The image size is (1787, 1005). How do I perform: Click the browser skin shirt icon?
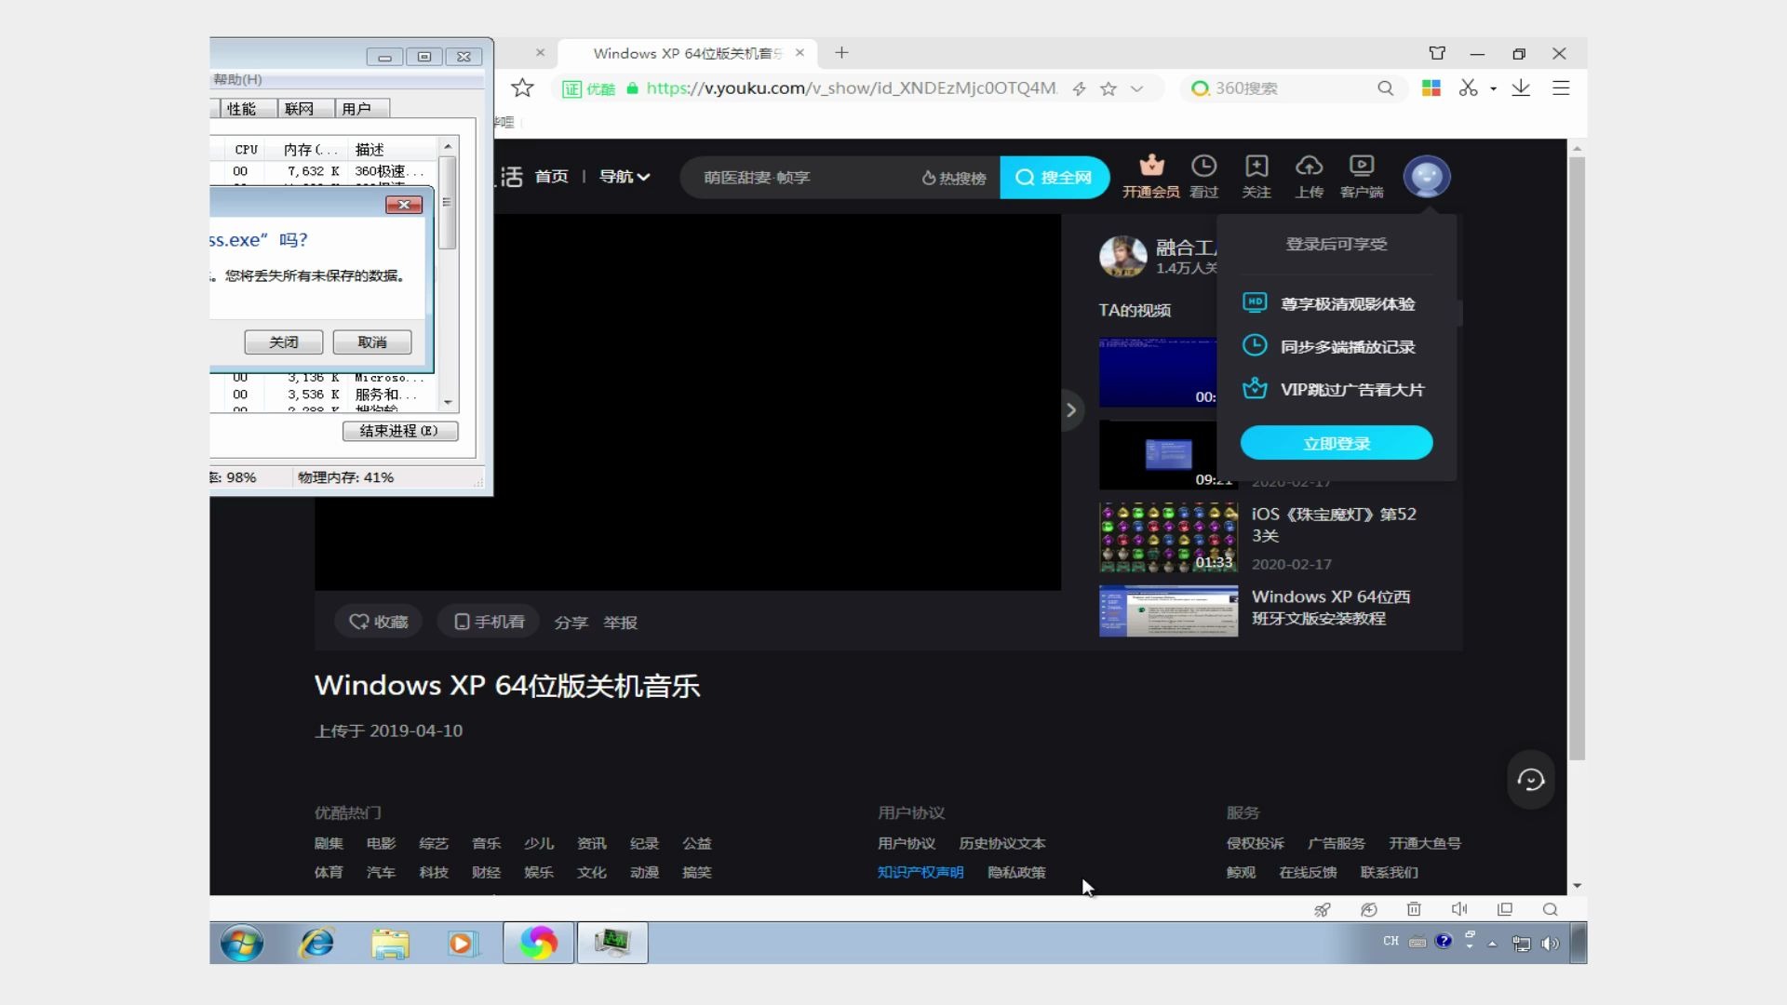point(1437,53)
